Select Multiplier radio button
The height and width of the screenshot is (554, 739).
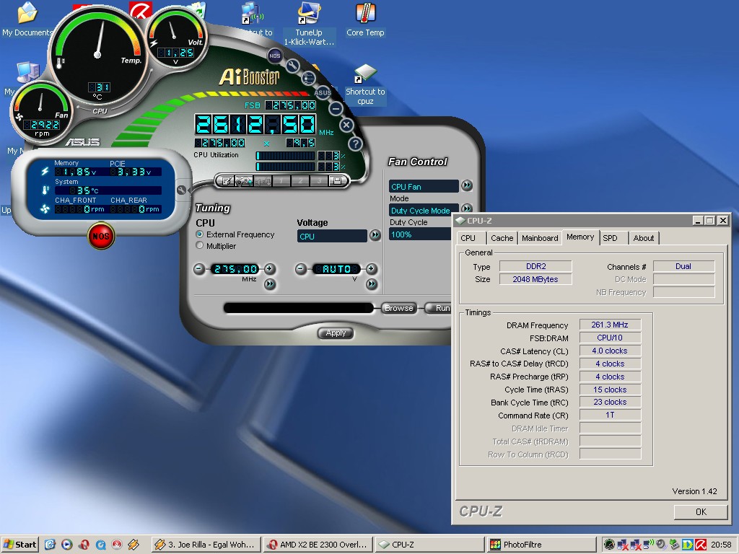pos(200,245)
